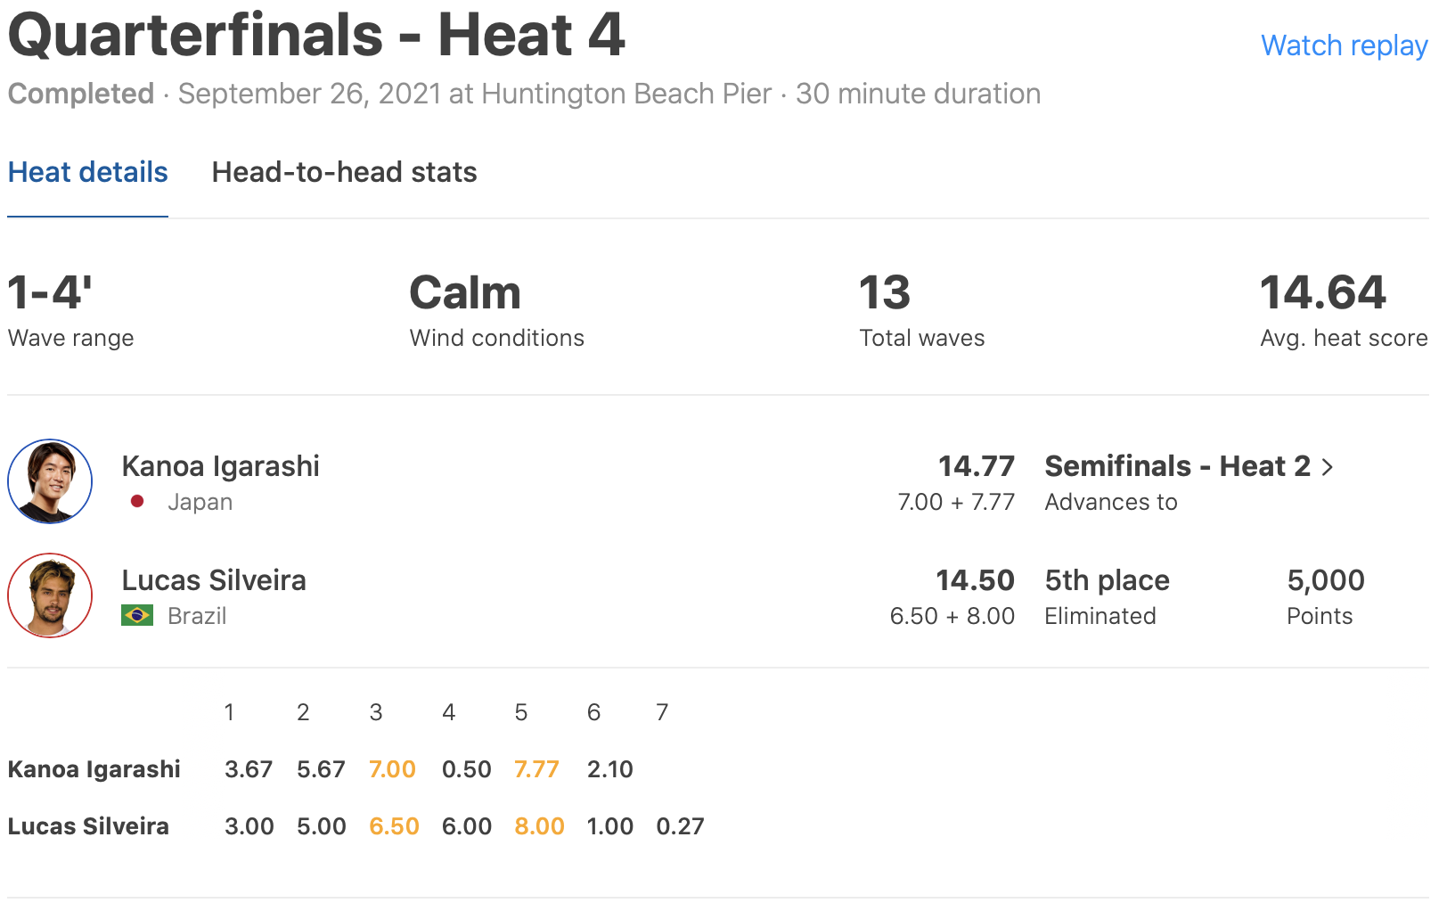Click Igarashi's 14.77 heat total
This screenshot has width=1447, height=911.
coord(976,466)
